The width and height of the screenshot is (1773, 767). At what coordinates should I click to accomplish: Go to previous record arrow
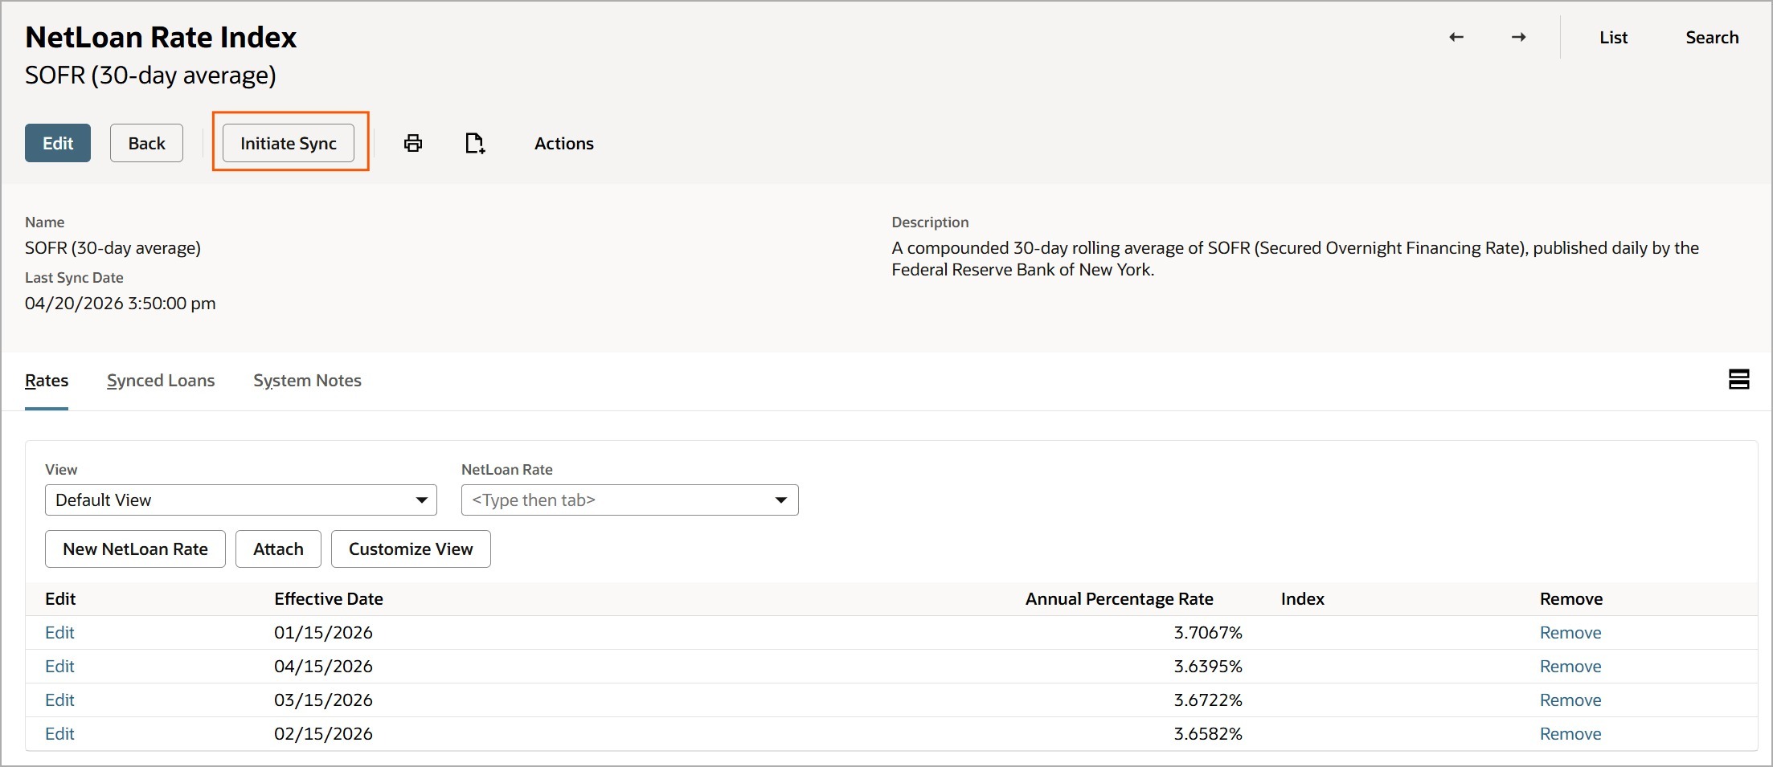[1456, 37]
